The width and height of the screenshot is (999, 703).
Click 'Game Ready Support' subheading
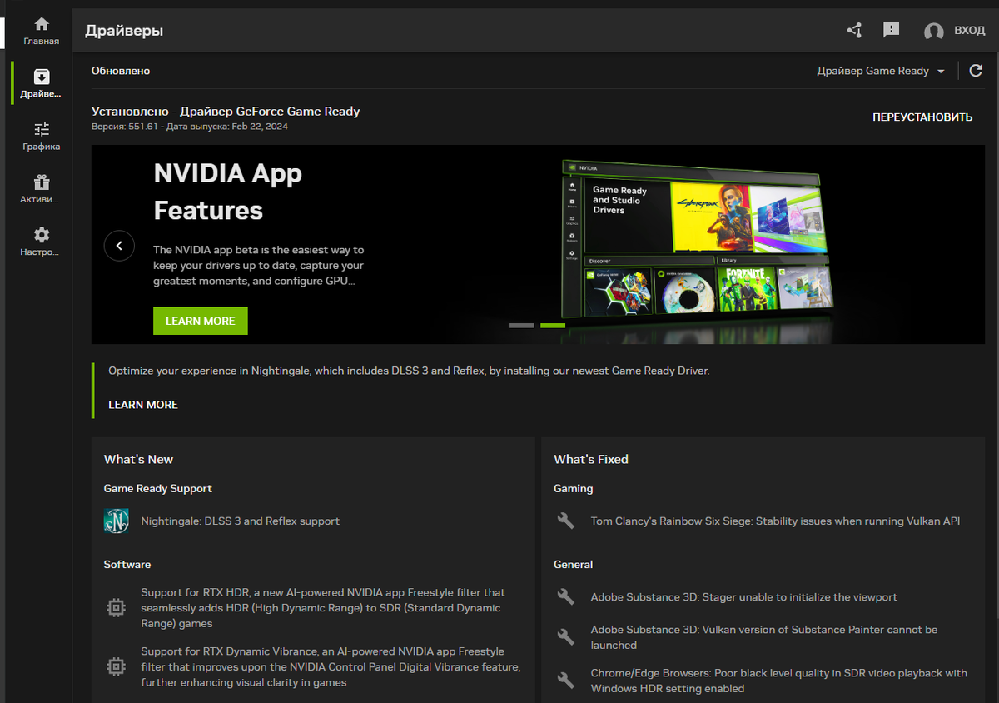click(x=158, y=488)
